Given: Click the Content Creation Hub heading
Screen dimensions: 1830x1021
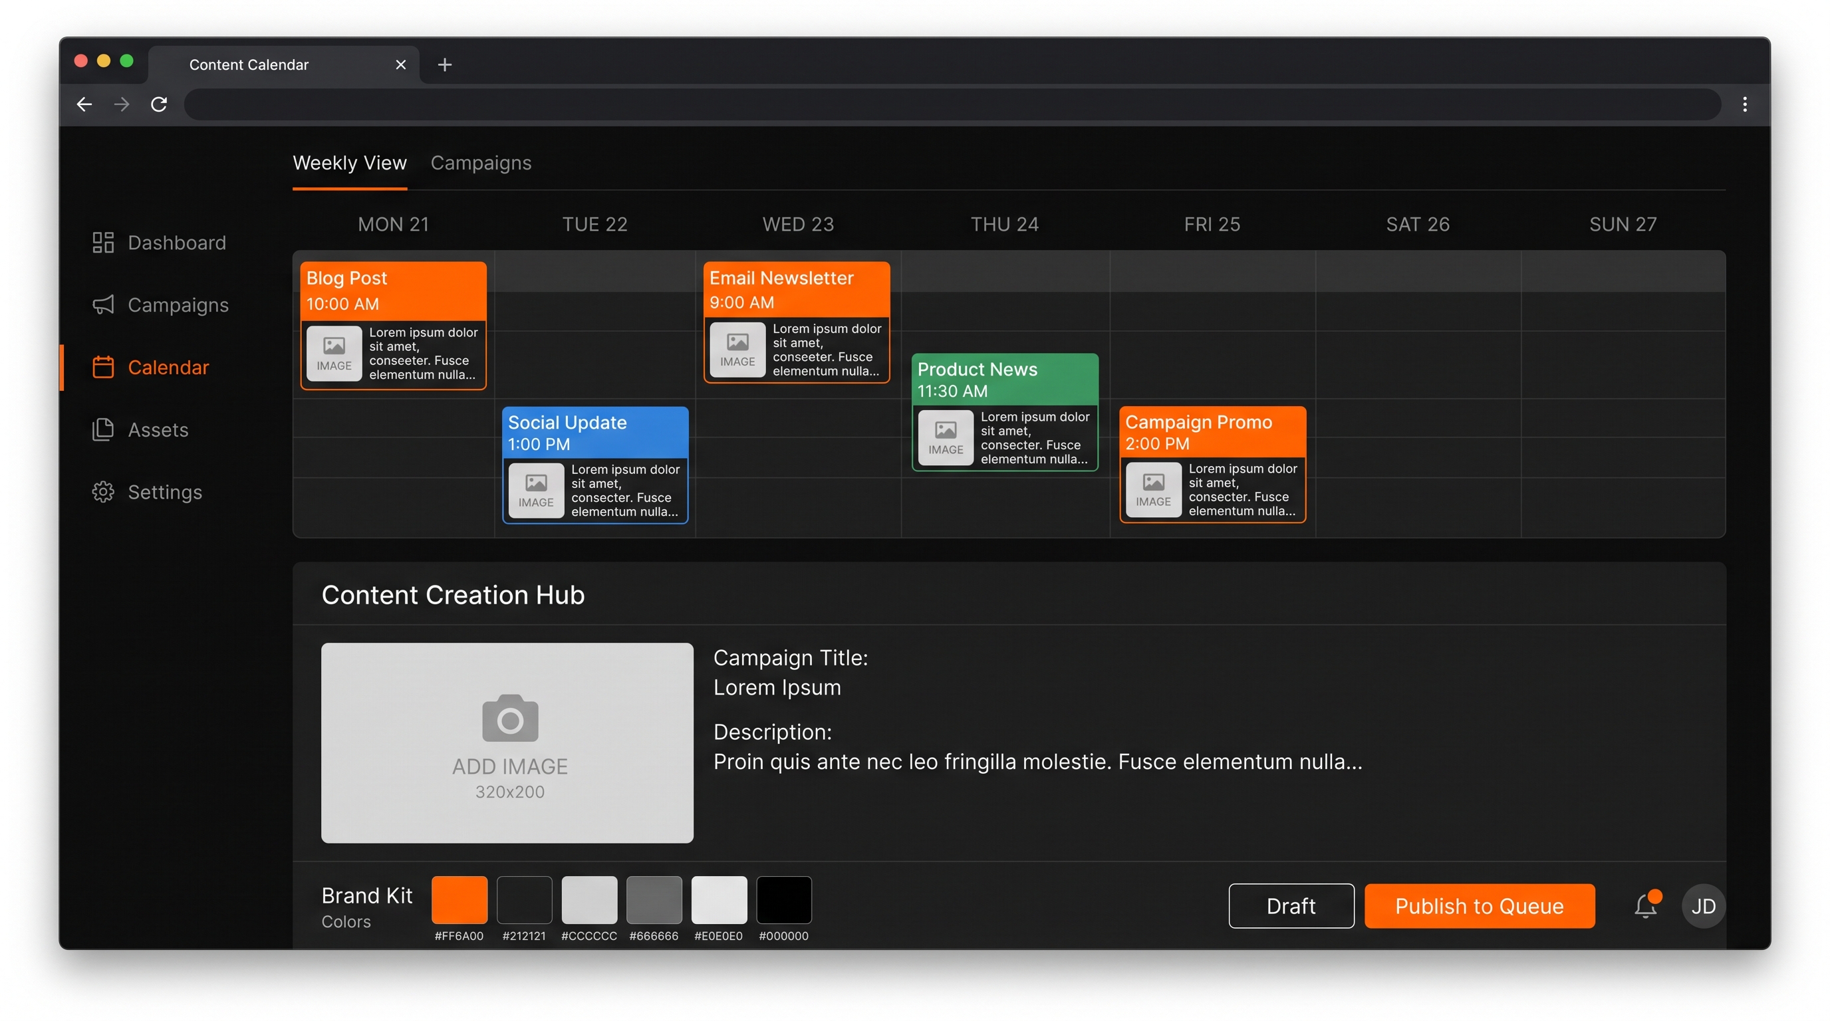Looking at the screenshot, I should coord(453,594).
